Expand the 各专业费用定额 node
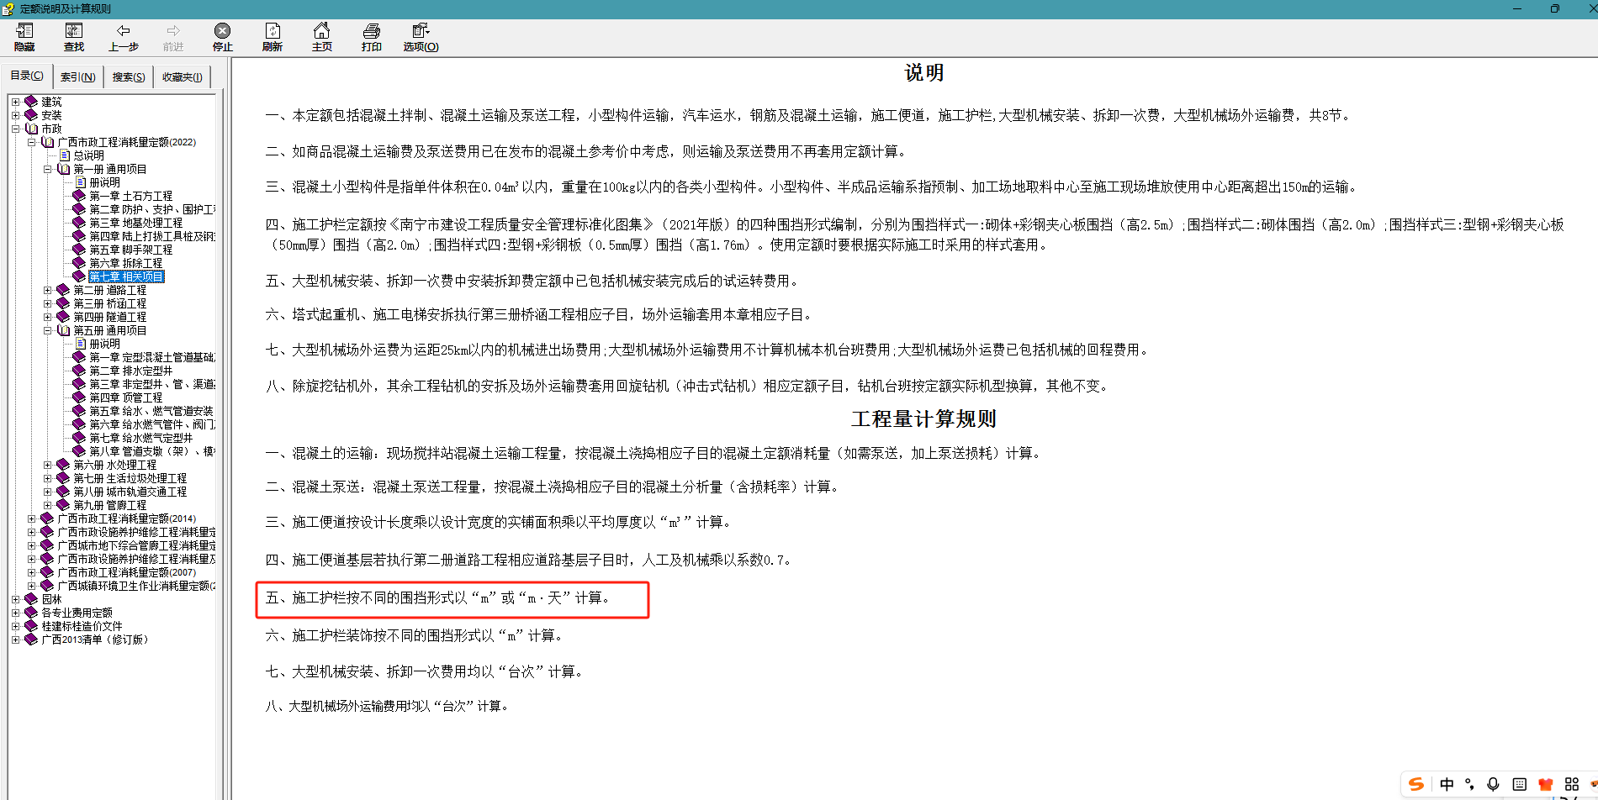 [15, 613]
